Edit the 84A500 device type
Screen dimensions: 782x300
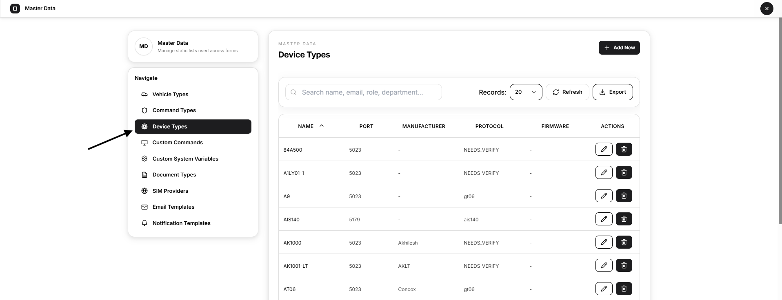tap(604, 149)
